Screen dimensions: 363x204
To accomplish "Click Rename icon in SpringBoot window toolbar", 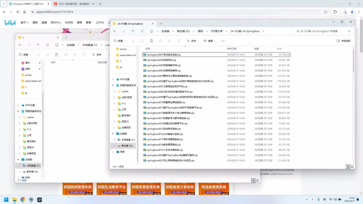I will click(161, 41).
